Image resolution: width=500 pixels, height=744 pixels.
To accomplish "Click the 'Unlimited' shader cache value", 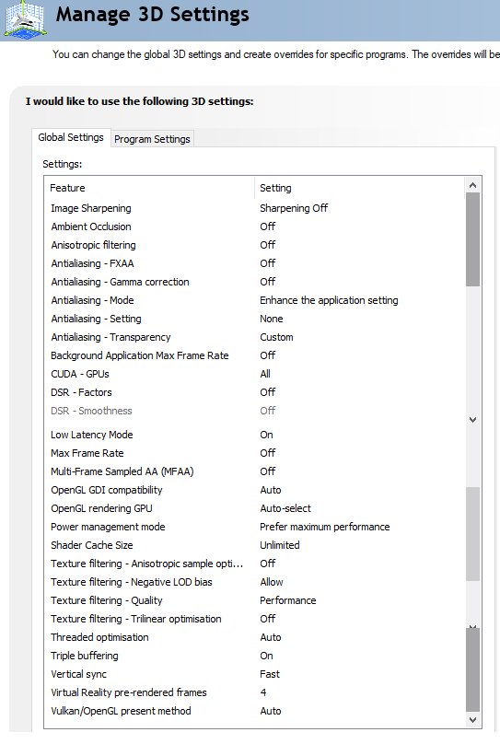I will pyautogui.click(x=279, y=545).
